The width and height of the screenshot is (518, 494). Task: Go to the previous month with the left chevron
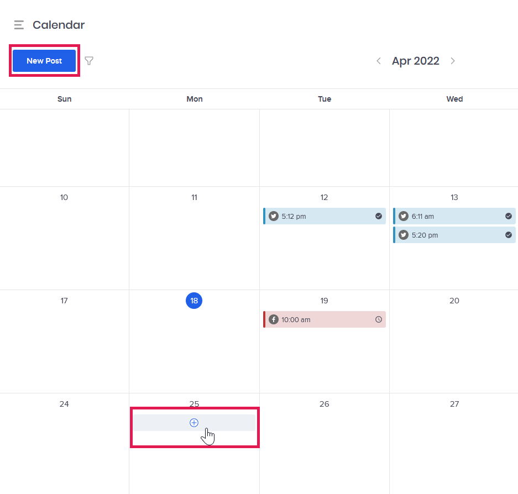point(379,61)
